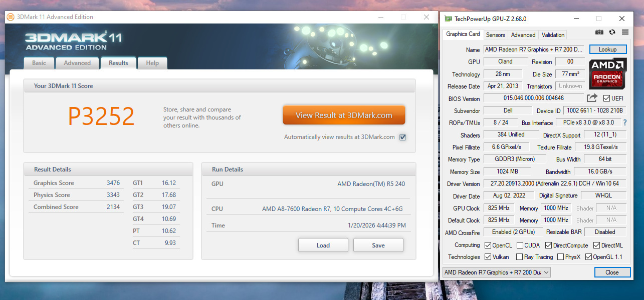The height and width of the screenshot is (300, 644).
Task: Click the run time 1/20/2026 4:44:39 PM
Action: tap(376, 225)
